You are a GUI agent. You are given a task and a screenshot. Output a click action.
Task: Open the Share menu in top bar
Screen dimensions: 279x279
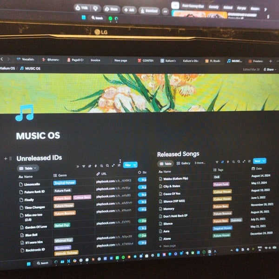tap(270, 69)
